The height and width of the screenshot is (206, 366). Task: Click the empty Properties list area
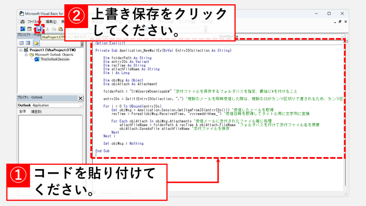[50, 139]
